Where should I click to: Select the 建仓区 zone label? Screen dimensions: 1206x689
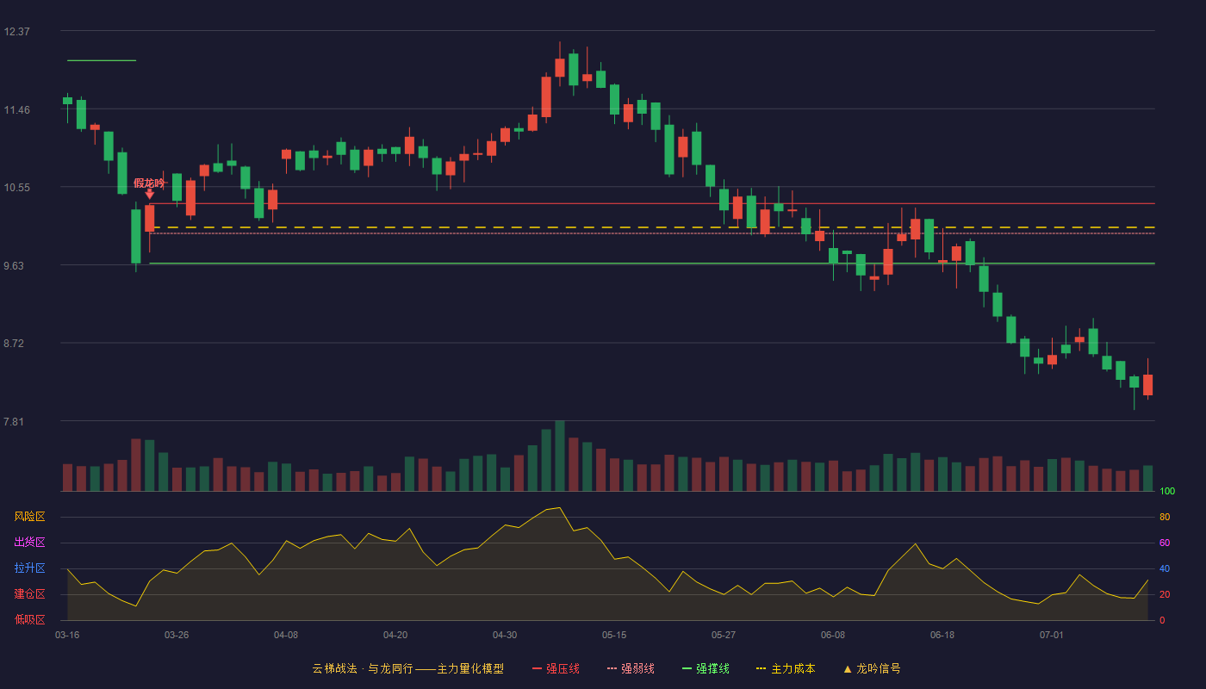click(x=29, y=594)
